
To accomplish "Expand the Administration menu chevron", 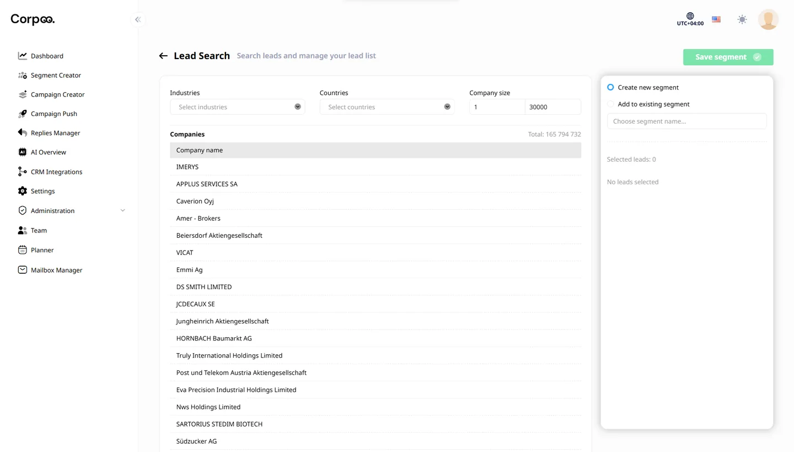I will [x=122, y=211].
